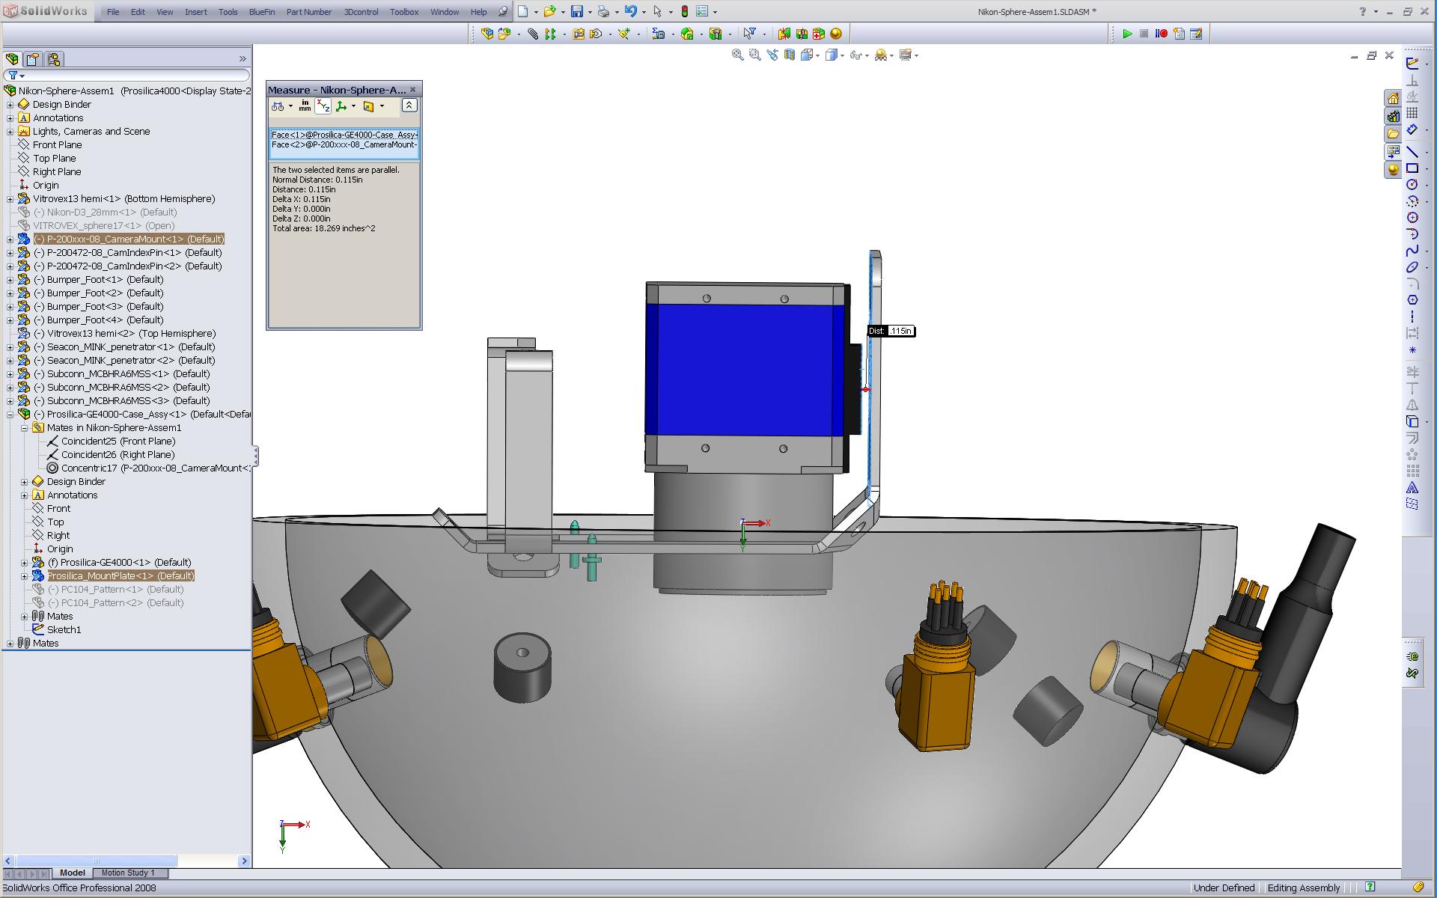Click the Open file folder icon

[550, 11]
